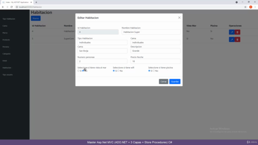Screen dimensions: 258x145
Task: Open Habitacion in the sidebar
Action: pyautogui.click(x=7, y=68)
